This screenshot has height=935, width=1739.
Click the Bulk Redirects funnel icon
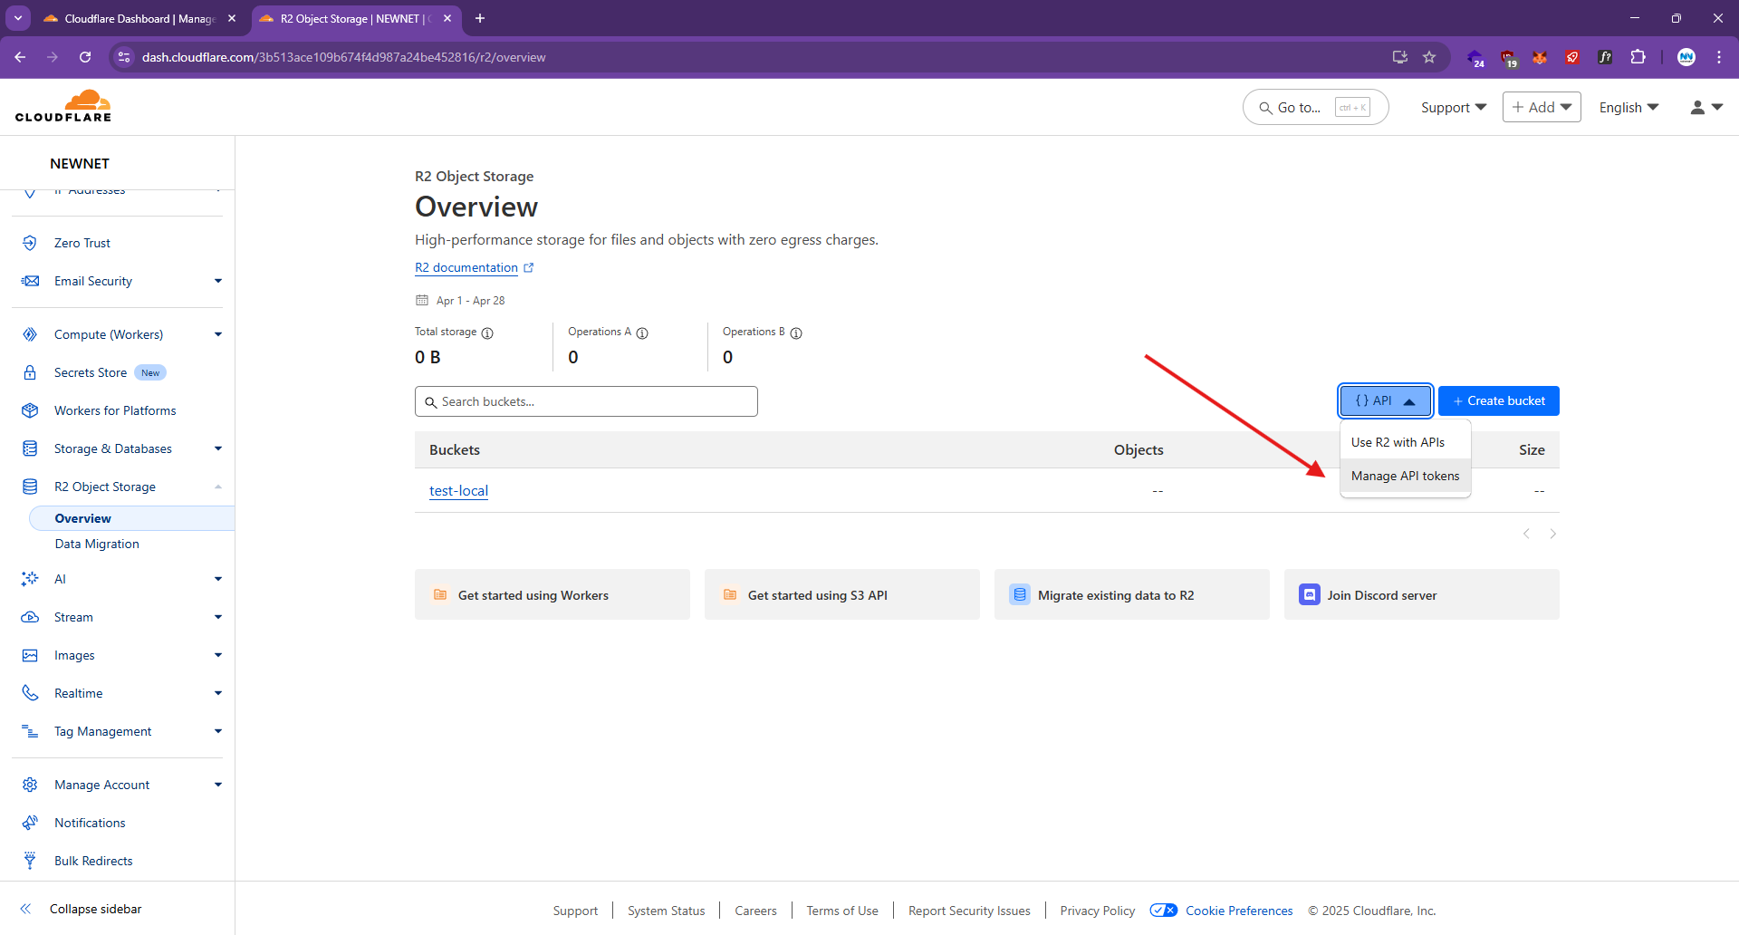coord(30,861)
